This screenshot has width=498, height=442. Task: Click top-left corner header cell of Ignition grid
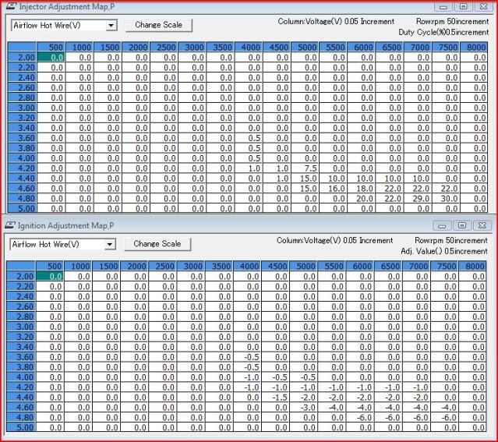pos(20,266)
